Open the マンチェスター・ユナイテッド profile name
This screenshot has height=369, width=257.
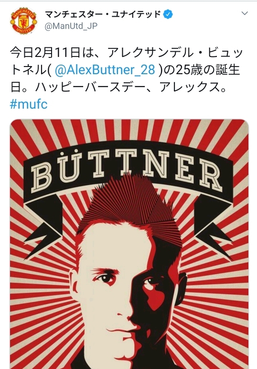tap(103, 14)
